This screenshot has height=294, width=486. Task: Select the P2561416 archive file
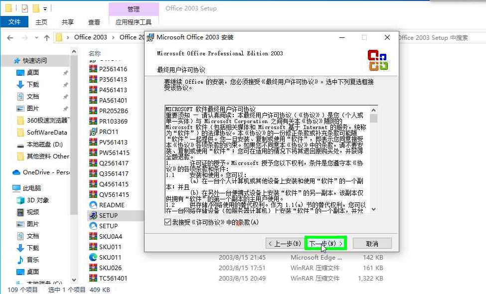109,69
